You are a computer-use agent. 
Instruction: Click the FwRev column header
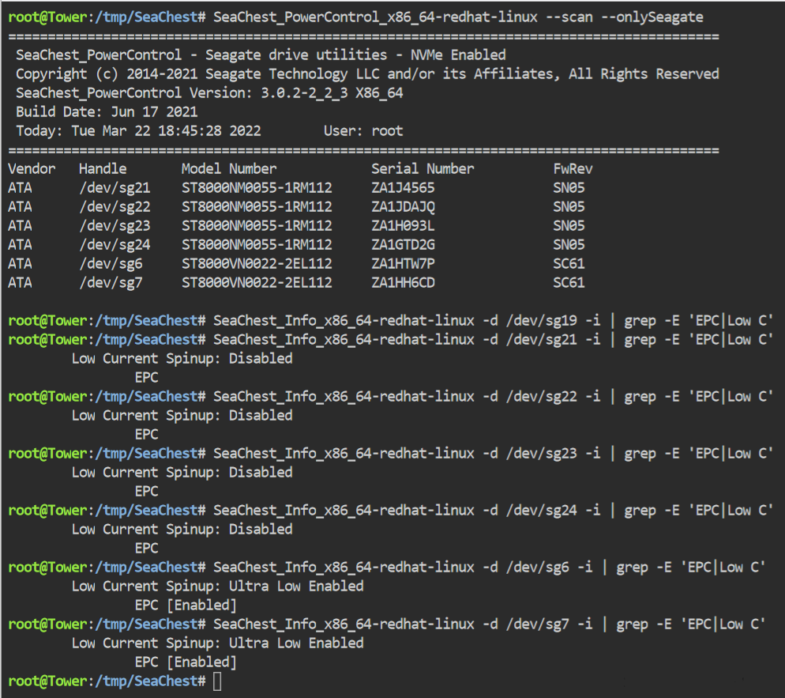(573, 169)
